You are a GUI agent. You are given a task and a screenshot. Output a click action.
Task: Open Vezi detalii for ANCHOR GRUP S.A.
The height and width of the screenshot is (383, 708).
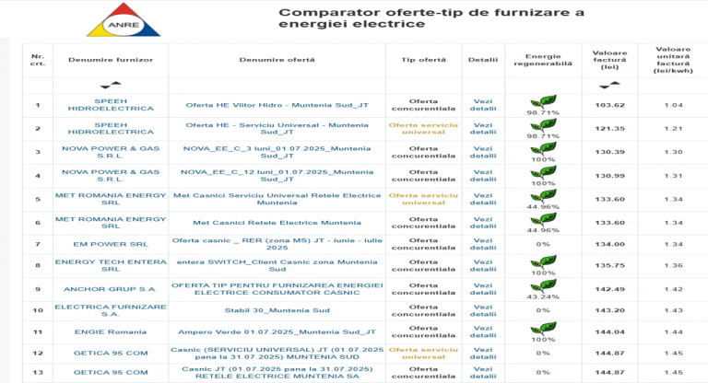483,289
